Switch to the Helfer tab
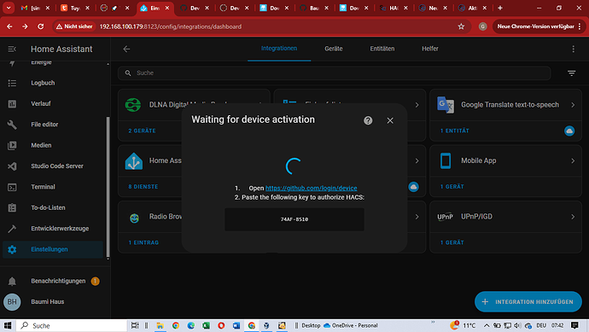Viewport: 589px width, 332px height. [x=429, y=49]
